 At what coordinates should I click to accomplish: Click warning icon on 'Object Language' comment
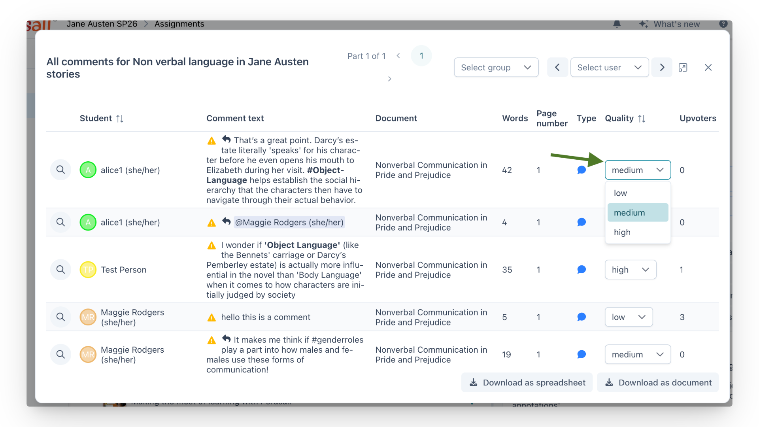point(212,246)
